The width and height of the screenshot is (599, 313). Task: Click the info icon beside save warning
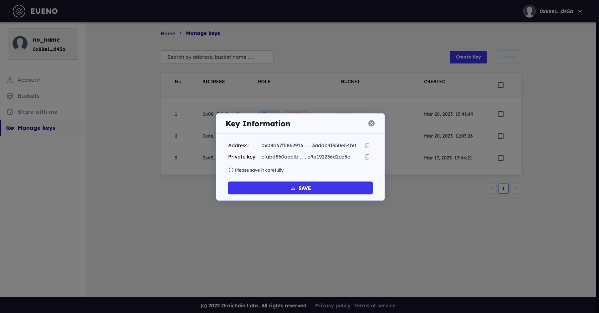(x=231, y=170)
